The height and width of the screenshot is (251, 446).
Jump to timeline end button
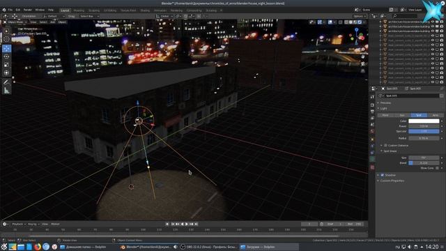(196, 225)
